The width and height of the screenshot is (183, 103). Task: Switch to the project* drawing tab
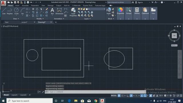tap(25, 22)
